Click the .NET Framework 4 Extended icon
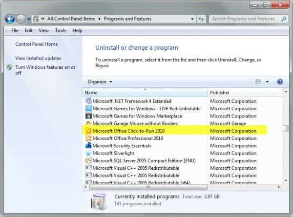 pos(88,101)
